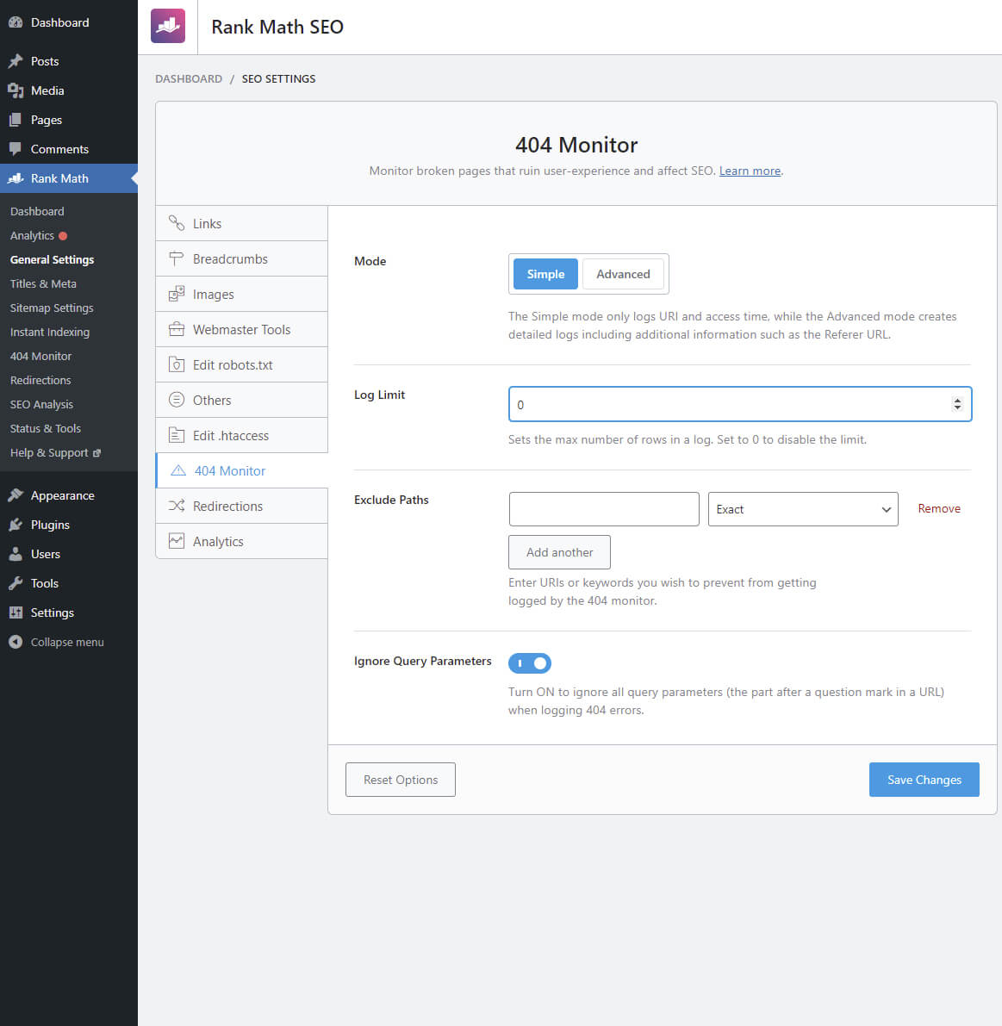This screenshot has width=1002, height=1026.
Task: Click the Settings sliders icon
Action: coord(16,612)
